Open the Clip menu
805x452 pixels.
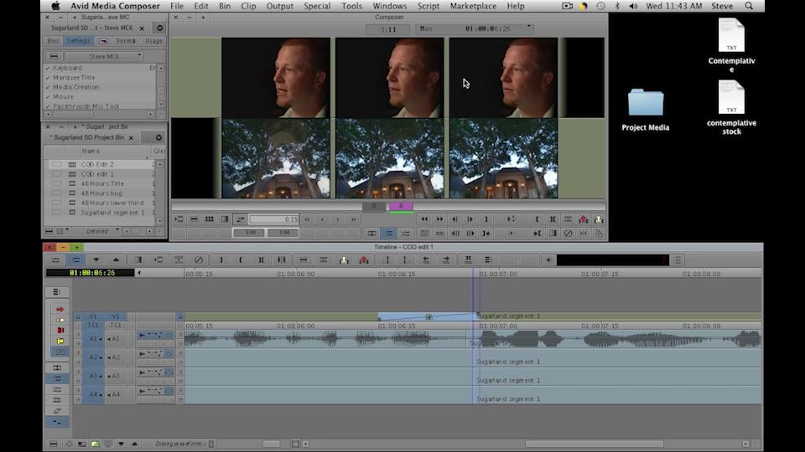248,6
